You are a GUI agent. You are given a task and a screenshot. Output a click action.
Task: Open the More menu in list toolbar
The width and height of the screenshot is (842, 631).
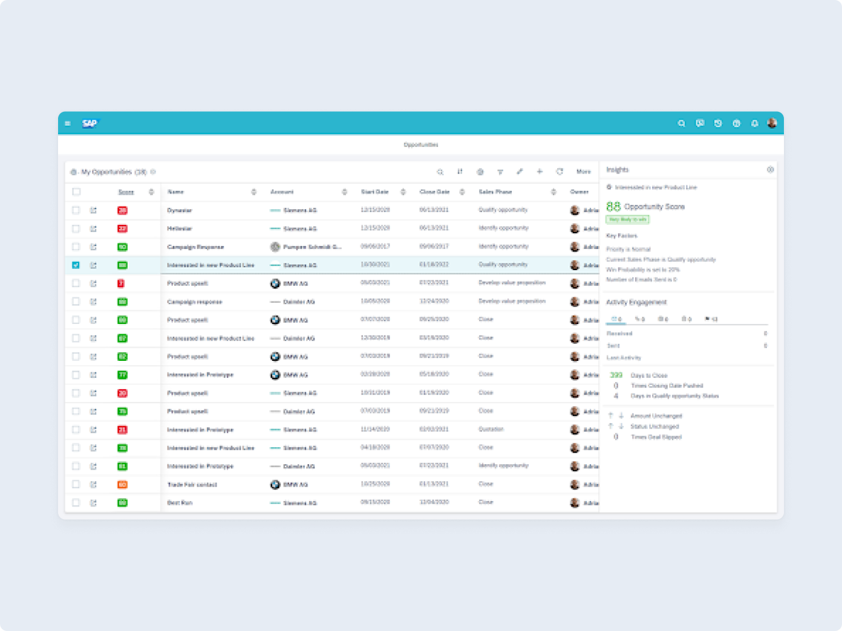[584, 172]
